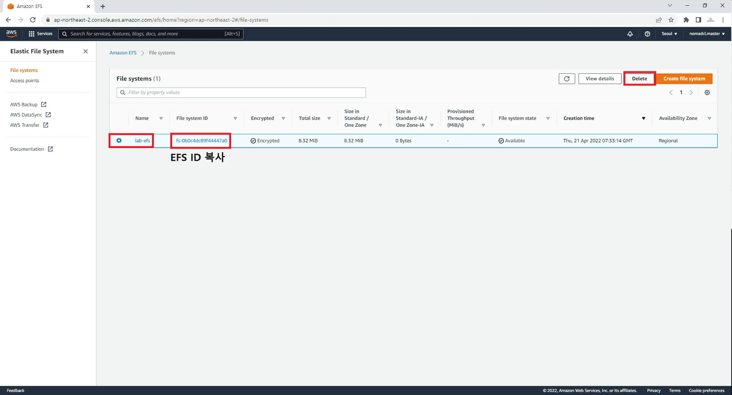Open nomadcl.master account menu
Image resolution: width=732 pixels, height=395 pixels.
(707, 34)
